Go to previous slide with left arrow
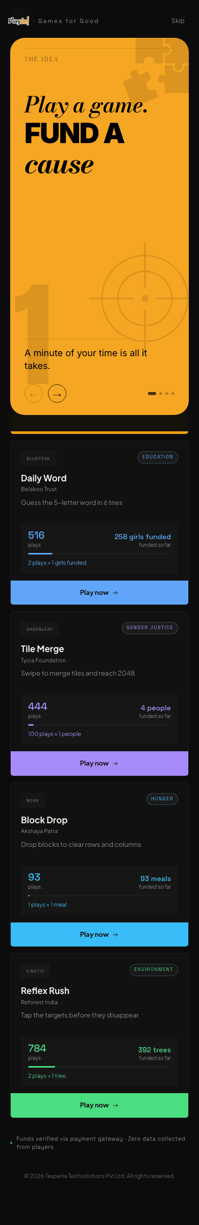 [34, 394]
